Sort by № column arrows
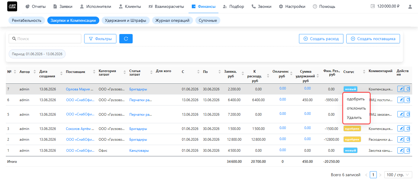Viewport: 418px width, 184px height. [15, 72]
